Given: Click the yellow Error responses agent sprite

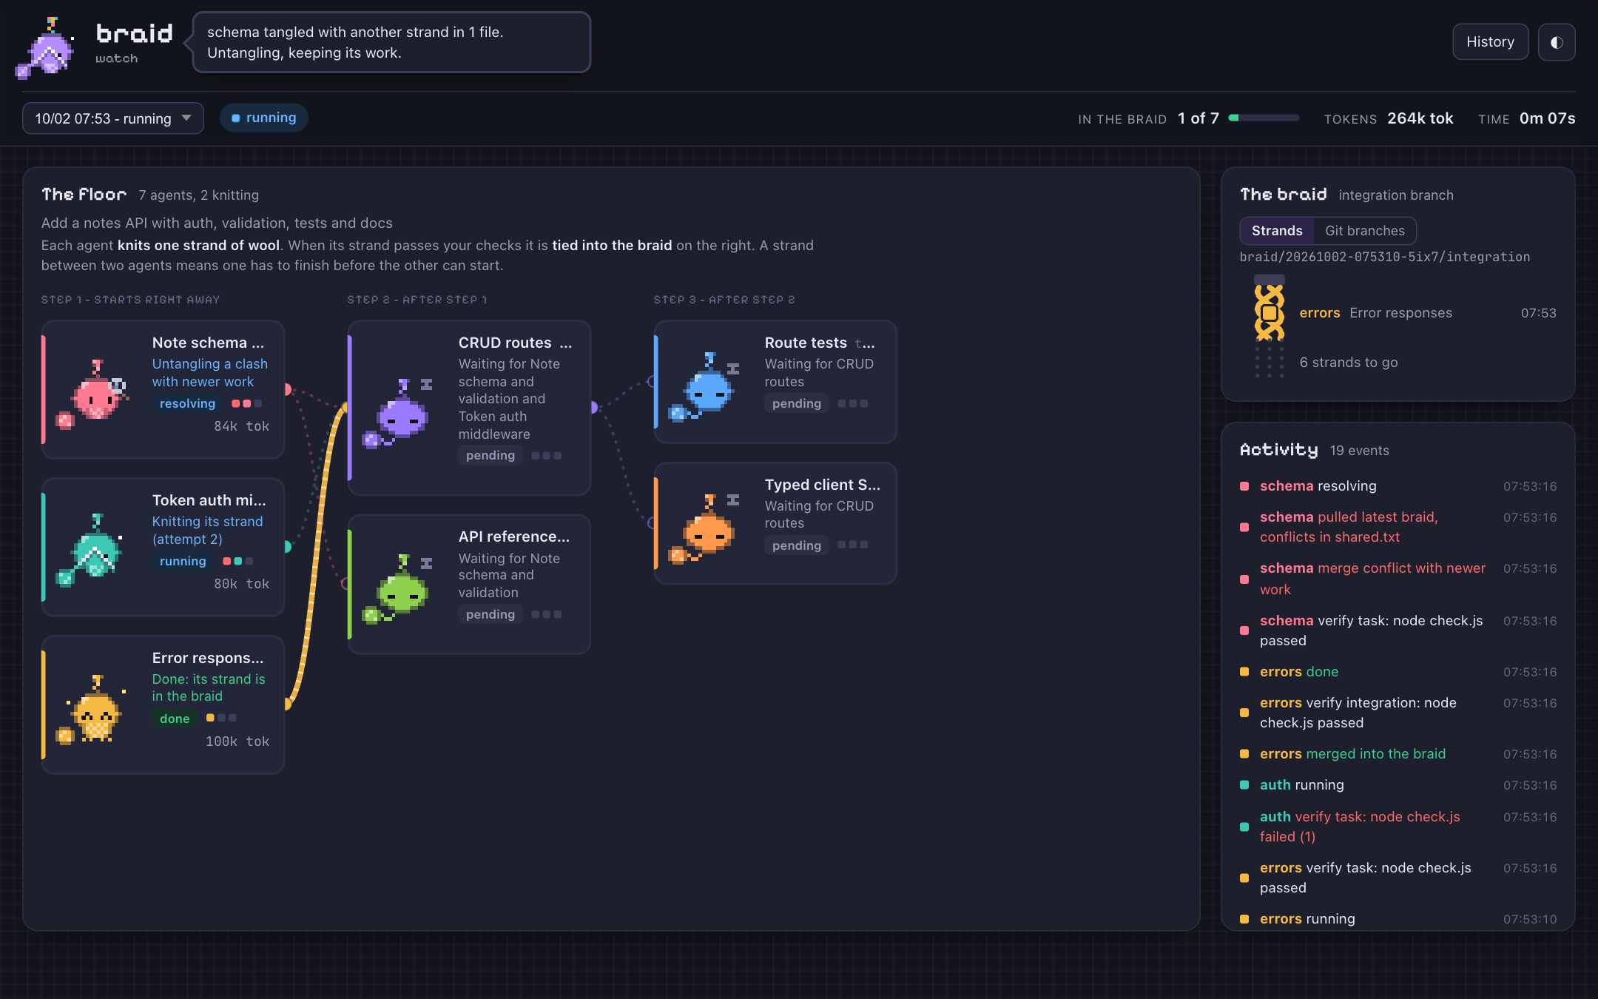Looking at the screenshot, I should click(92, 709).
